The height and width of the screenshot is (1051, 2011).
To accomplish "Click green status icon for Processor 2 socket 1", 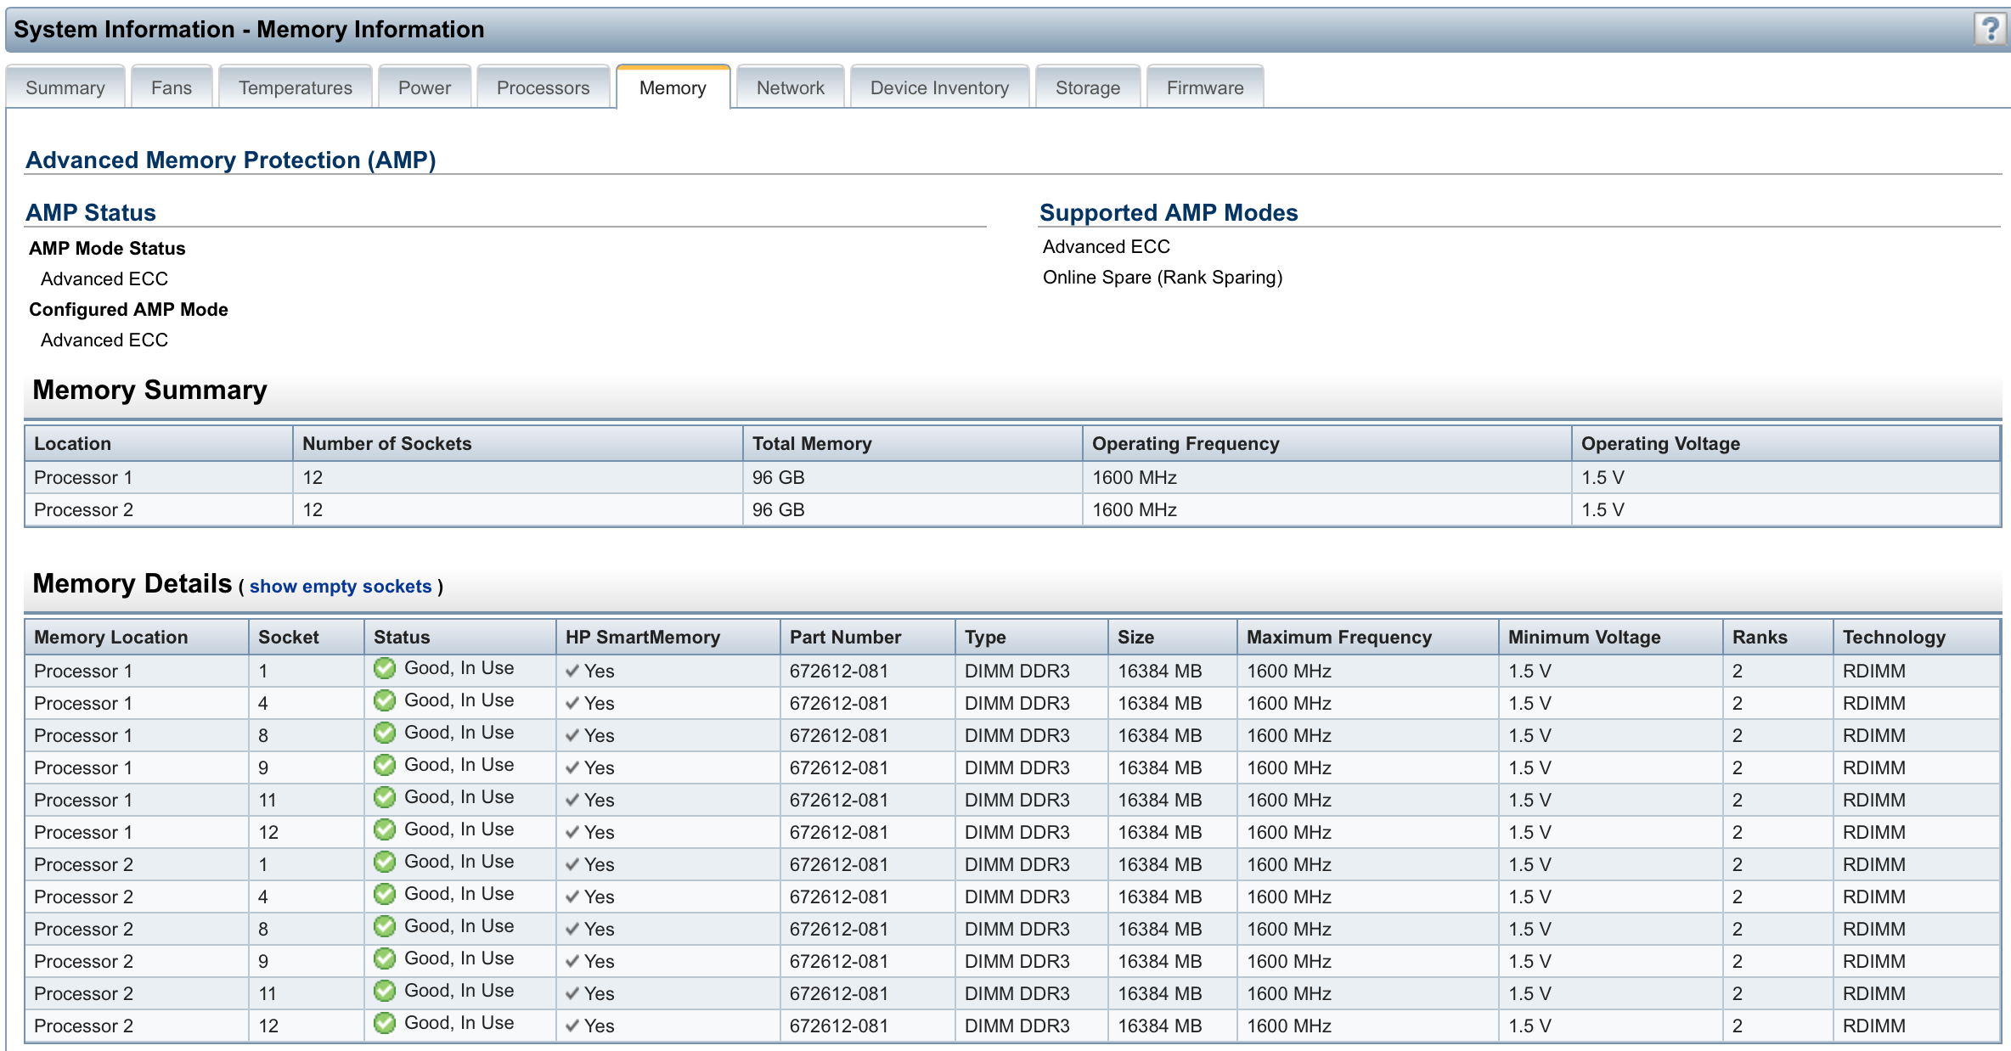I will click(385, 862).
